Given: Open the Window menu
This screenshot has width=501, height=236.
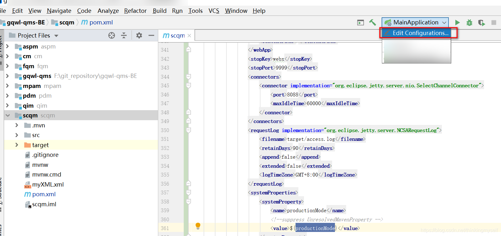Looking at the screenshot, I should pos(236,11).
